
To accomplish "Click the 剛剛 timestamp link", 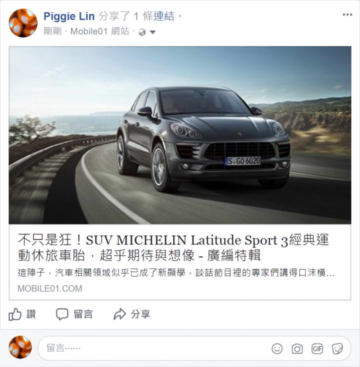I will (52, 31).
